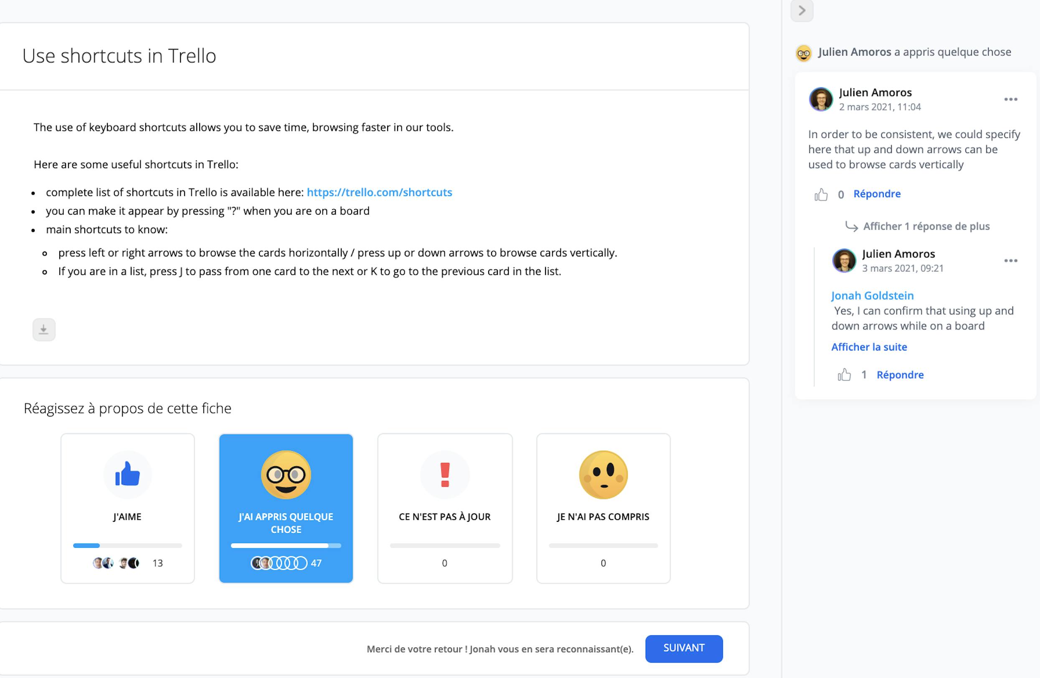1040x678 pixels.
Task: Choose the CE N'EST PAS À JOUR reaction
Action: coord(445,508)
